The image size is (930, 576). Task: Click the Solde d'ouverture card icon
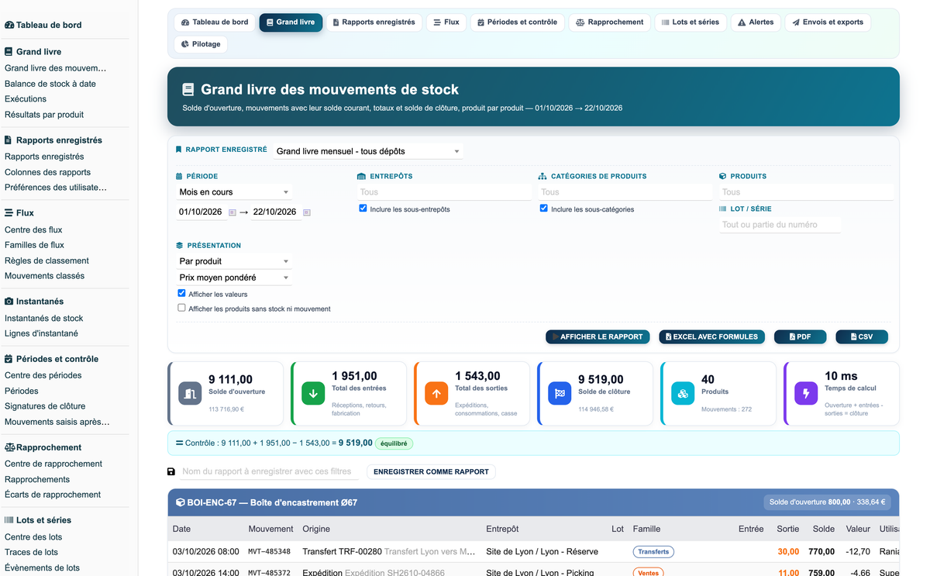pos(190,393)
